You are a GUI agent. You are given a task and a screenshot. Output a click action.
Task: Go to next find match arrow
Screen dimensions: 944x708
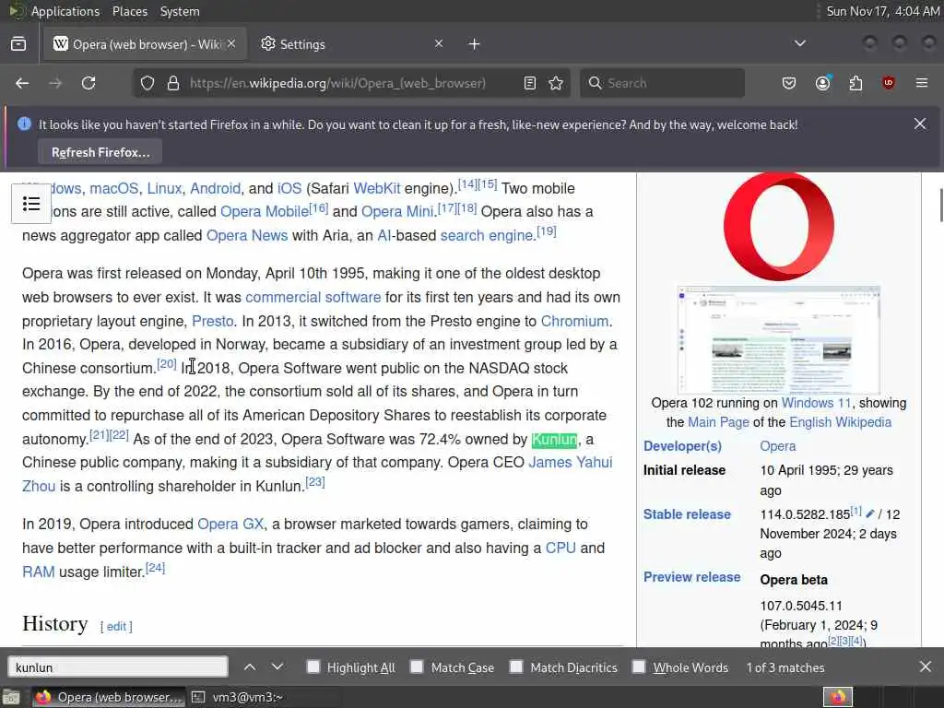click(277, 667)
